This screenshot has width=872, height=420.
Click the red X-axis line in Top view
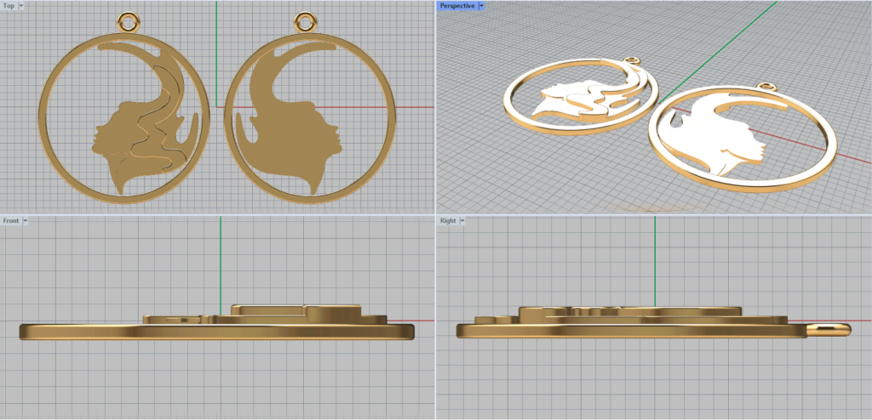click(409, 107)
